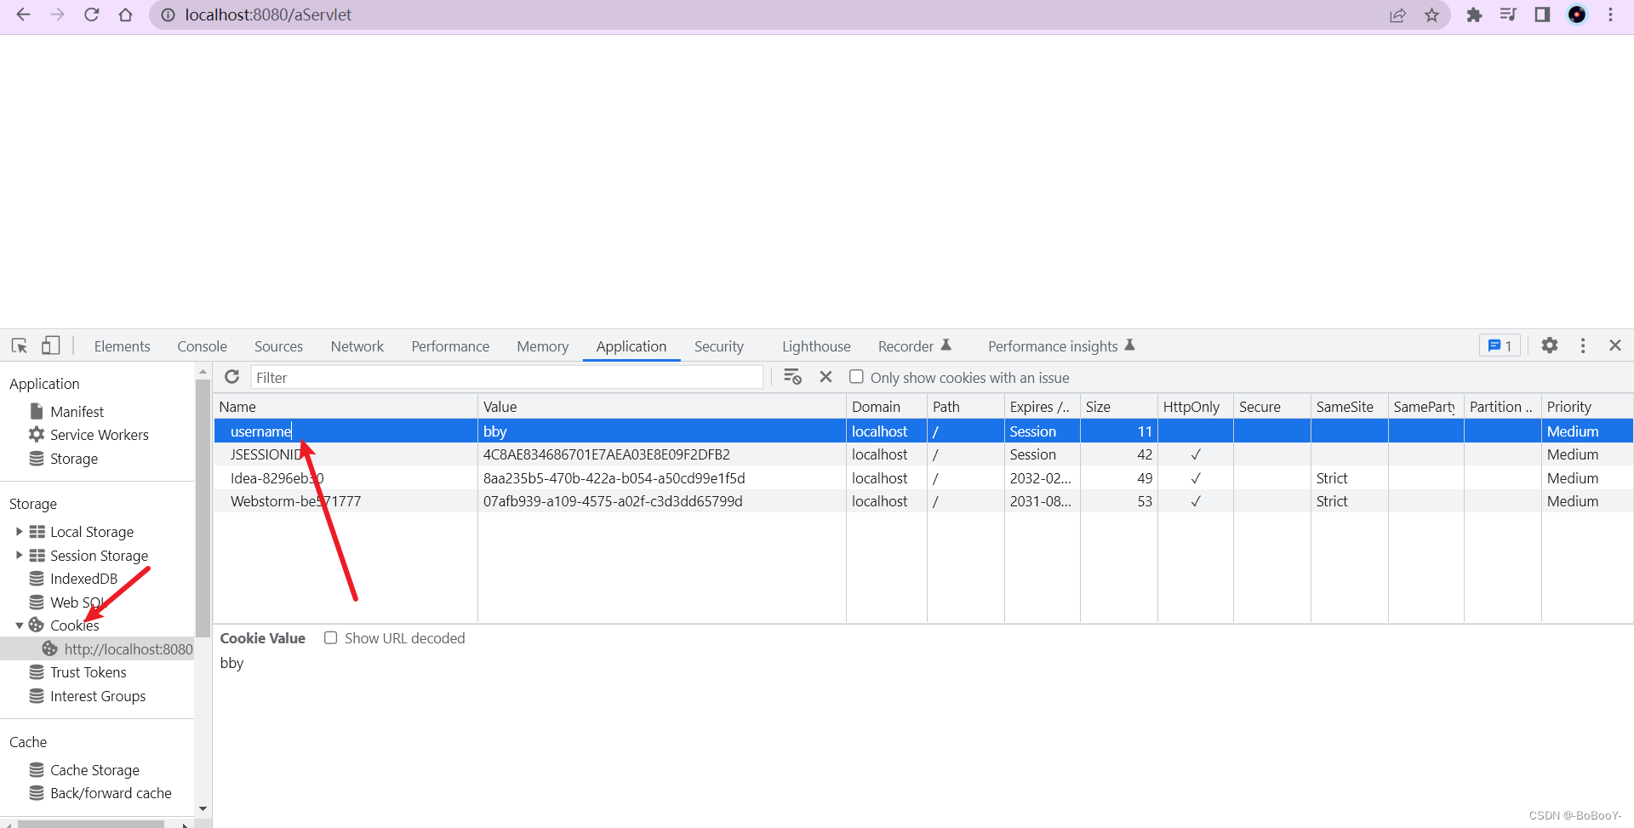Image resolution: width=1634 pixels, height=828 pixels.
Task: Open Storage under Application section
Action: pyautogui.click(x=73, y=459)
